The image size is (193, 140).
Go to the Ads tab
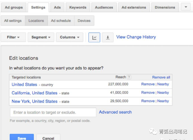click(57, 7)
